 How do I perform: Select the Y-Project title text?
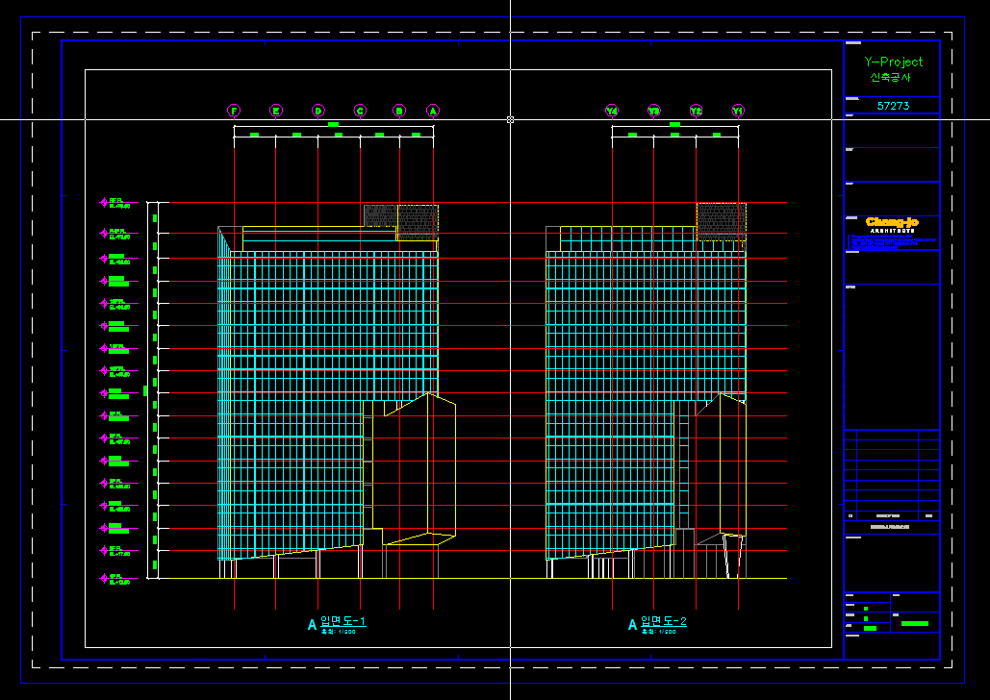coord(893,62)
